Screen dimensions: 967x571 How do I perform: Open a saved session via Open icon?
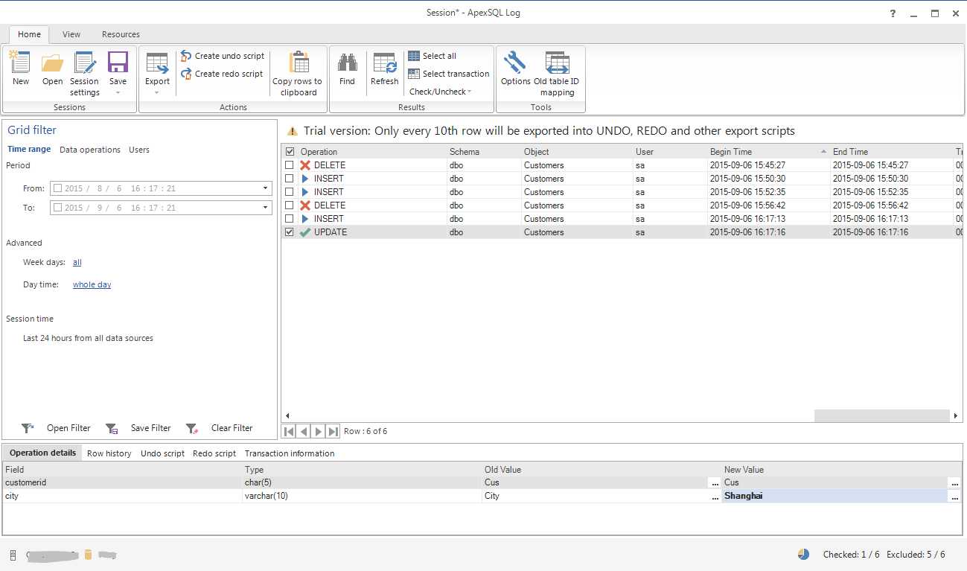pos(52,63)
